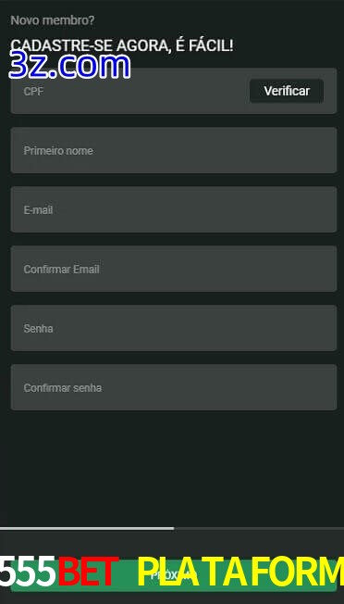Click the Primeiro nome placeholder label

58,151
